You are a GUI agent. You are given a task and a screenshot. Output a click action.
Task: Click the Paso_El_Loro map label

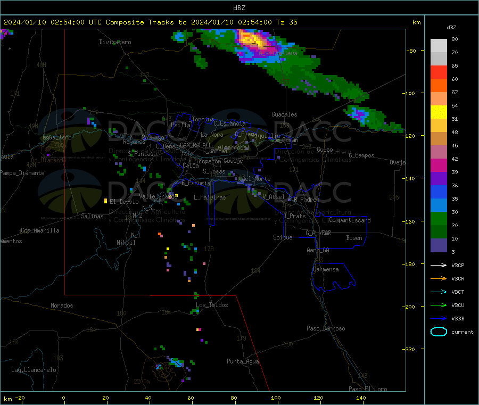(368, 389)
